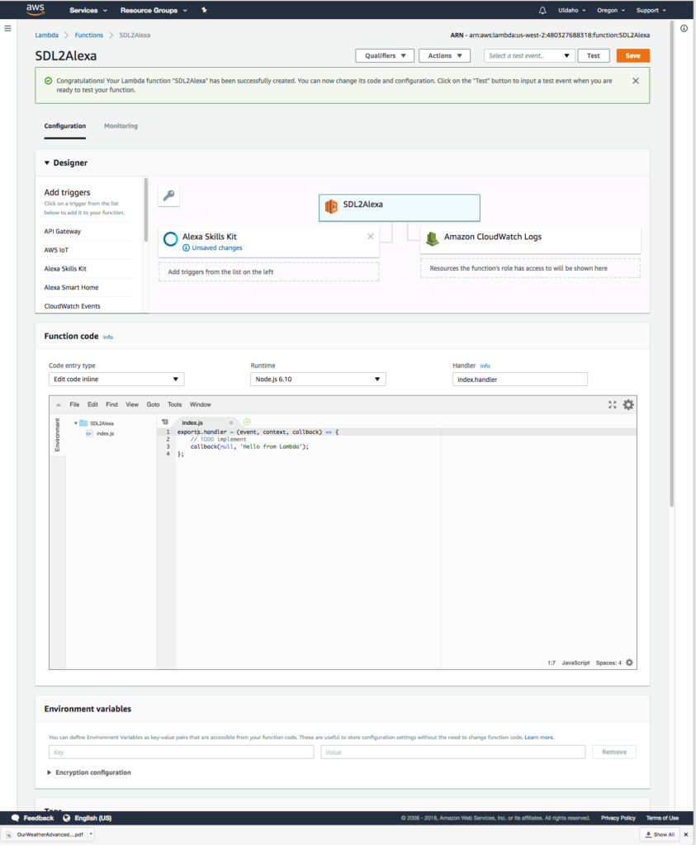The image size is (696, 845).
Task: Click the Remove environment variable button
Action: pyautogui.click(x=614, y=752)
